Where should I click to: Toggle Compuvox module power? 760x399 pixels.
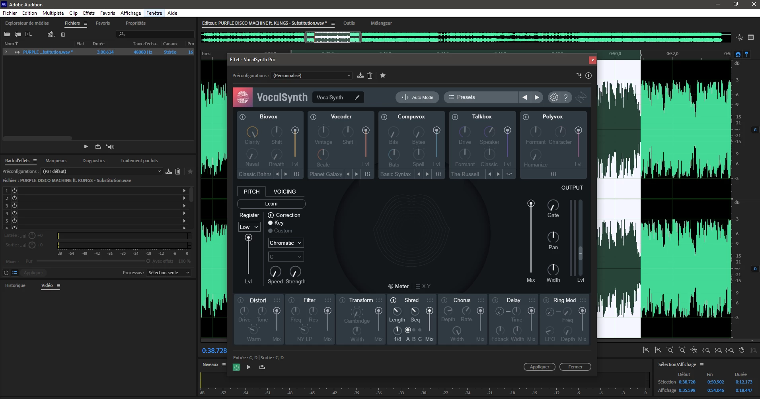click(x=384, y=117)
